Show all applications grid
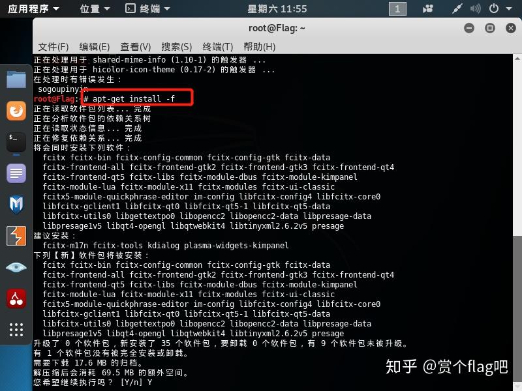 coord(16,330)
